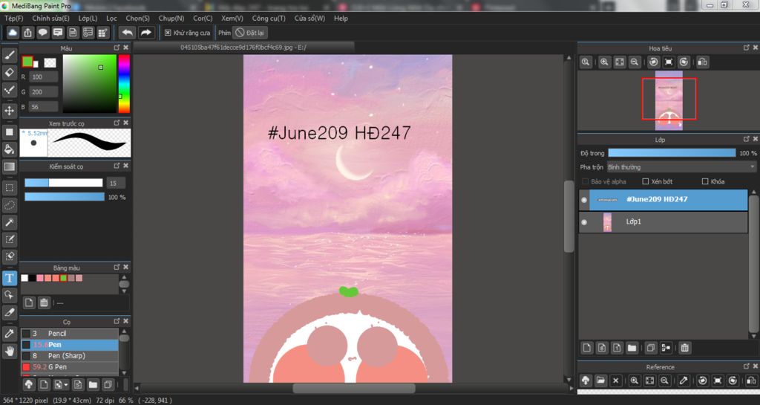This screenshot has width=760, height=405.
Task: Duplicate layer icon in Lớp panel
Action: 650,348
